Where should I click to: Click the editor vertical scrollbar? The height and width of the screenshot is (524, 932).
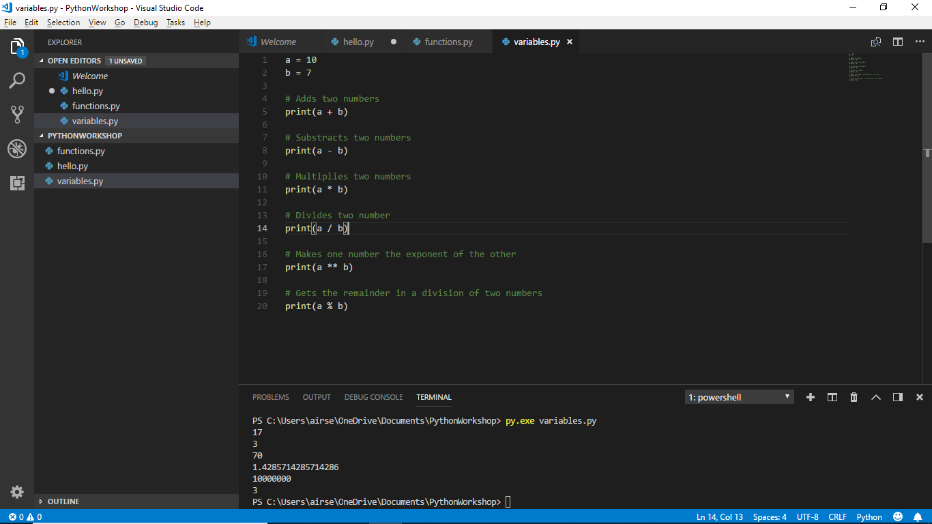(927, 148)
